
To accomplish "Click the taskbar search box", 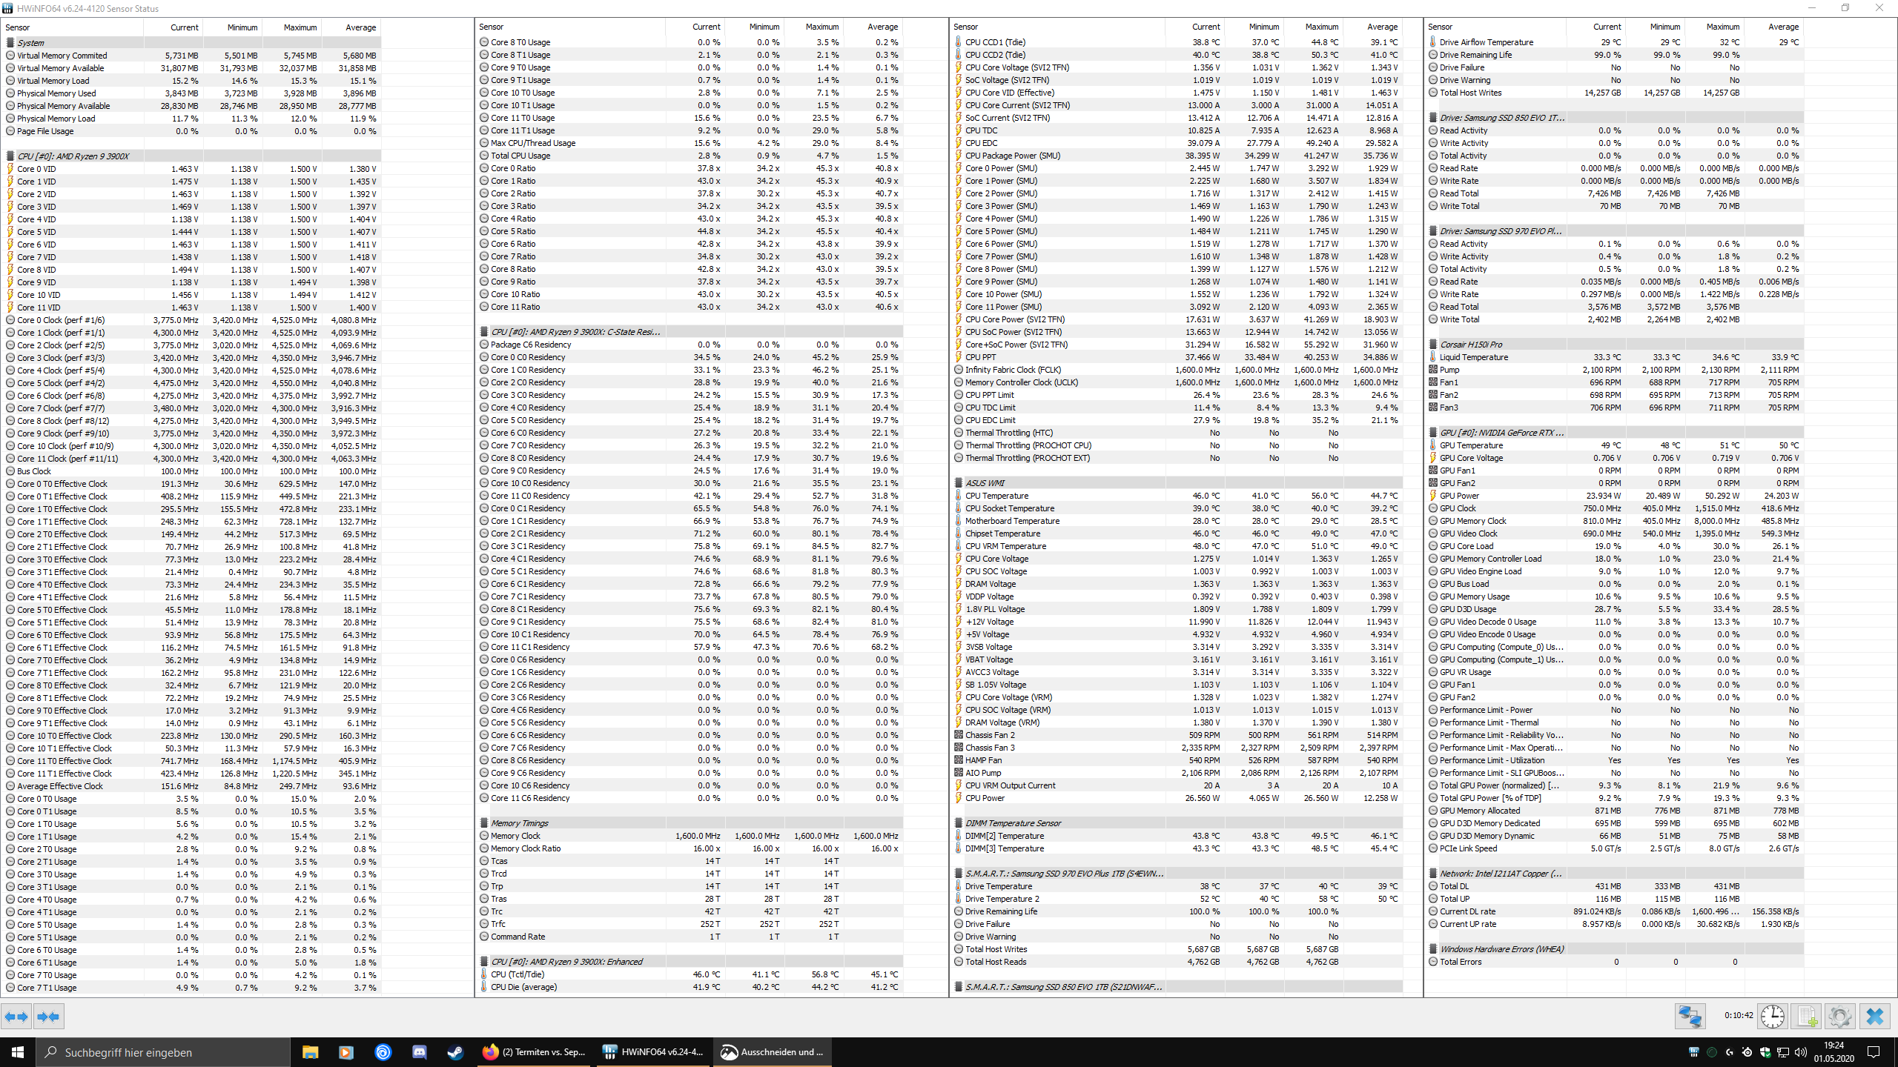I will pyautogui.click(x=163, y=1052).
